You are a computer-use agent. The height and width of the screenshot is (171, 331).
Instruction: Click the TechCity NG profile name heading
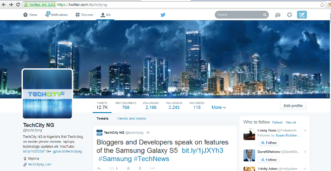click(39, 125)
